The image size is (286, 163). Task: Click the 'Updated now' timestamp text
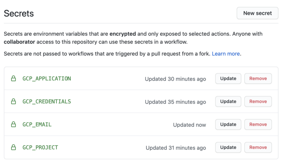tap(189, 125)
